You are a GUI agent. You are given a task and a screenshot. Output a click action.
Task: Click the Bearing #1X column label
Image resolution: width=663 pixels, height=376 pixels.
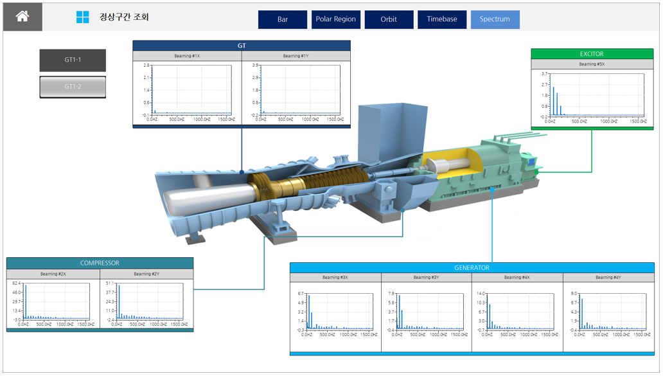(188, 56)
